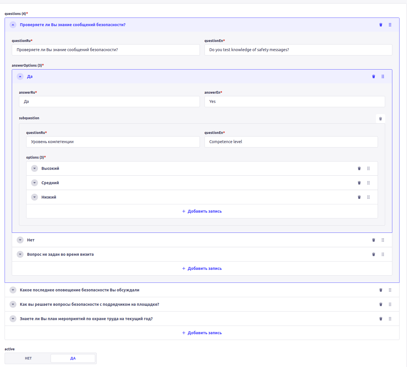Click trash icon for the 'Да' answer option
Screen dimensions: 407x367
(374, 76)
